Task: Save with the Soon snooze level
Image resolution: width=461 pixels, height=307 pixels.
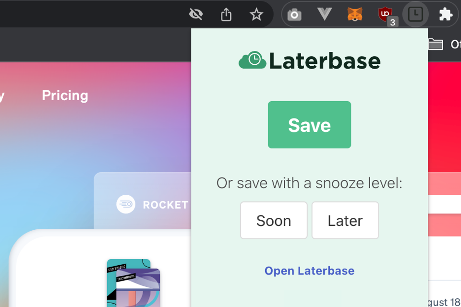Action: click(x=274, y=220)
